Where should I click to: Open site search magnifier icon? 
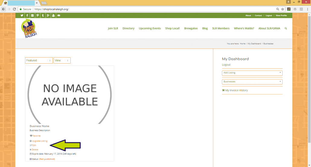[x=286, y=28]
